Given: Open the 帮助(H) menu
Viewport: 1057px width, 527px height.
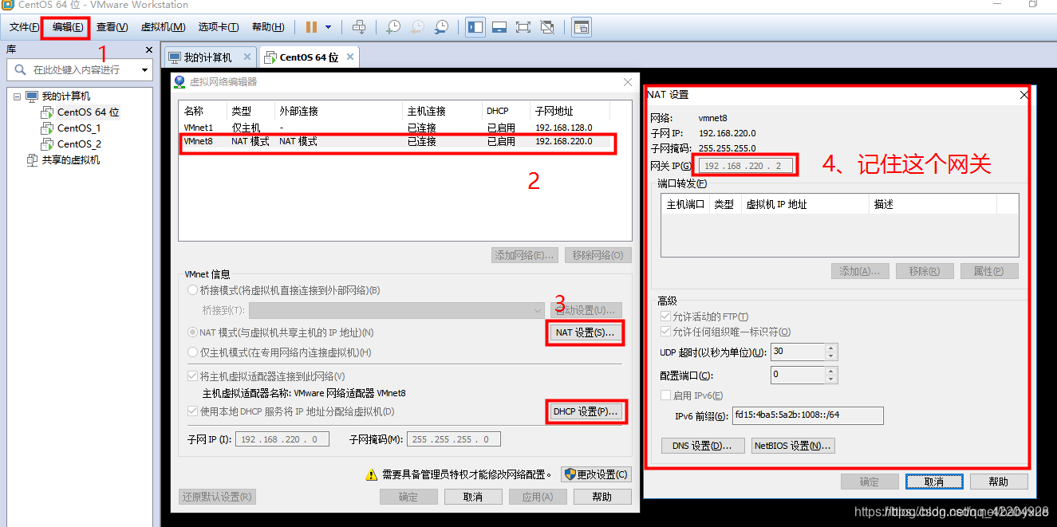Looking at the screenshot, I should [268, 27].
